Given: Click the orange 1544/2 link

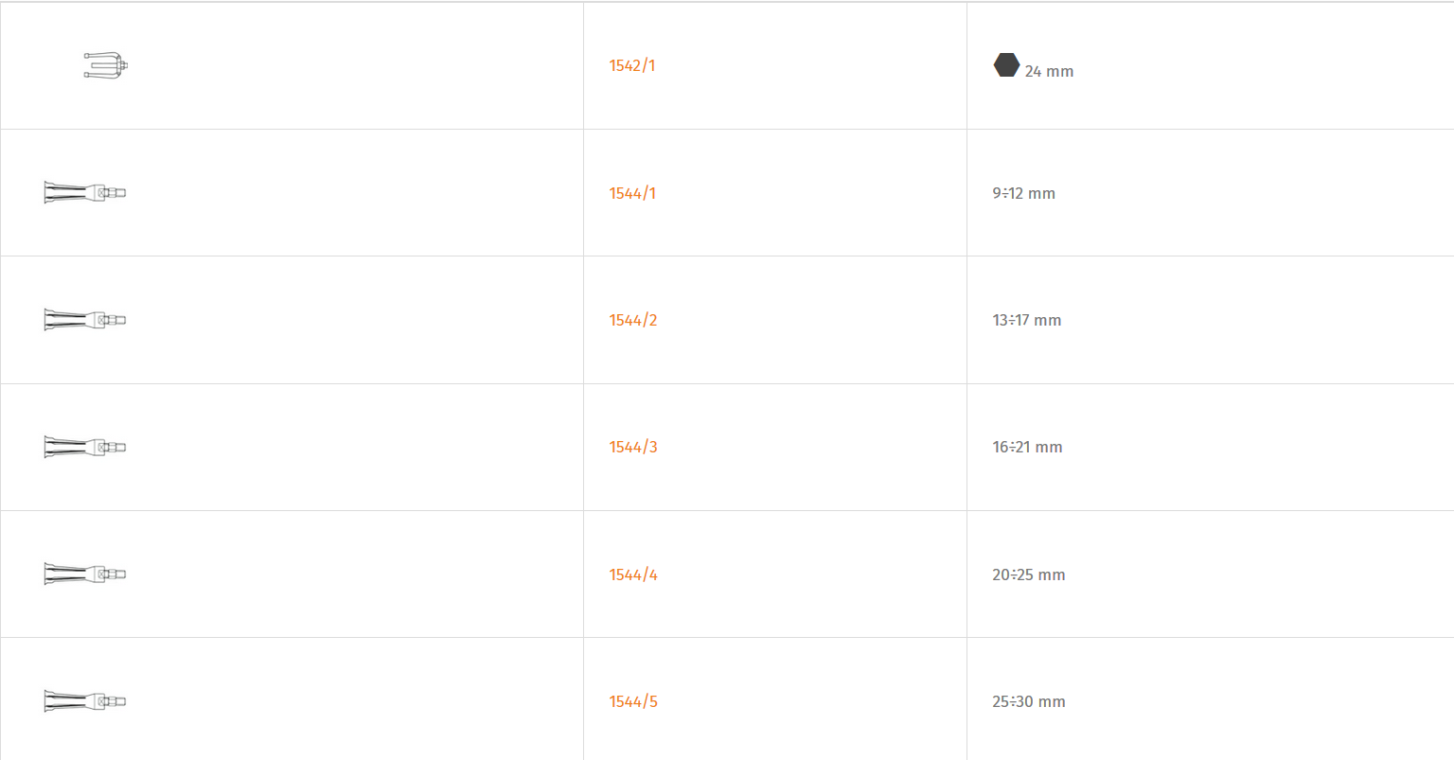Looking at the screenshot, I should coord(632,320).
